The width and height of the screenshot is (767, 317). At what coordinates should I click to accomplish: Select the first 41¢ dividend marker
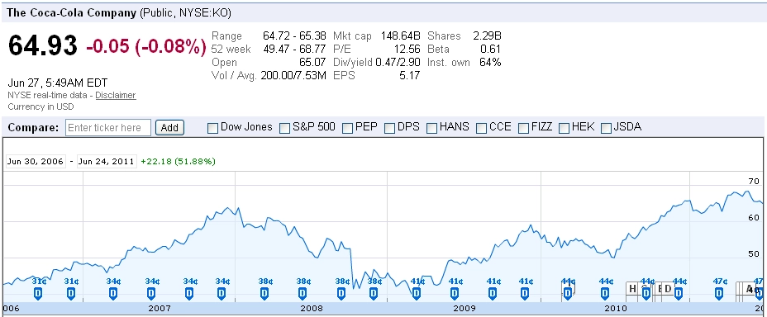tap(417, 294)
